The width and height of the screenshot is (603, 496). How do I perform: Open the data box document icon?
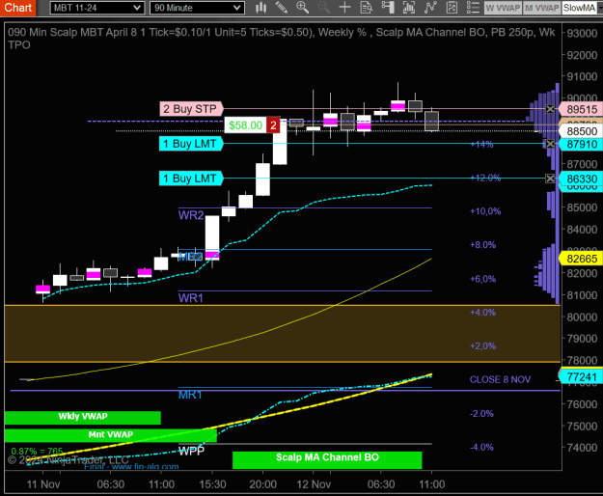(366, 8)
